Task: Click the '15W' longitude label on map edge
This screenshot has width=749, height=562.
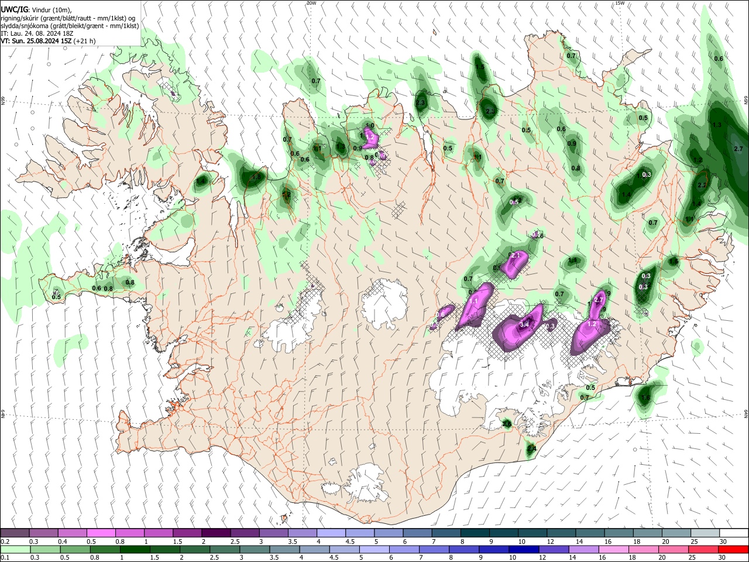Action: (x=620, y=3)
